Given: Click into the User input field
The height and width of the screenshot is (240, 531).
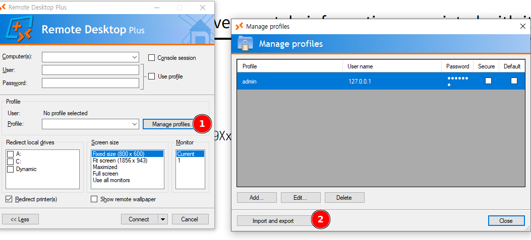Looking at the screenshot, I should (90, 70).
